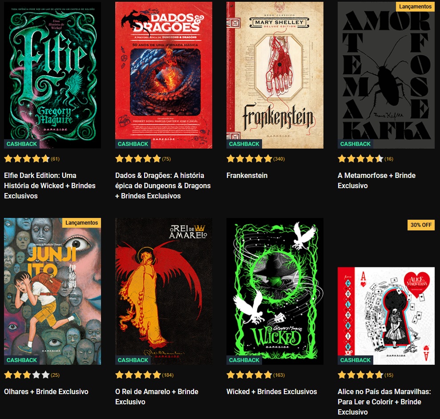440x419 pixels.
Task: Click the Frankenstein title link
Action: coord(247,175)
